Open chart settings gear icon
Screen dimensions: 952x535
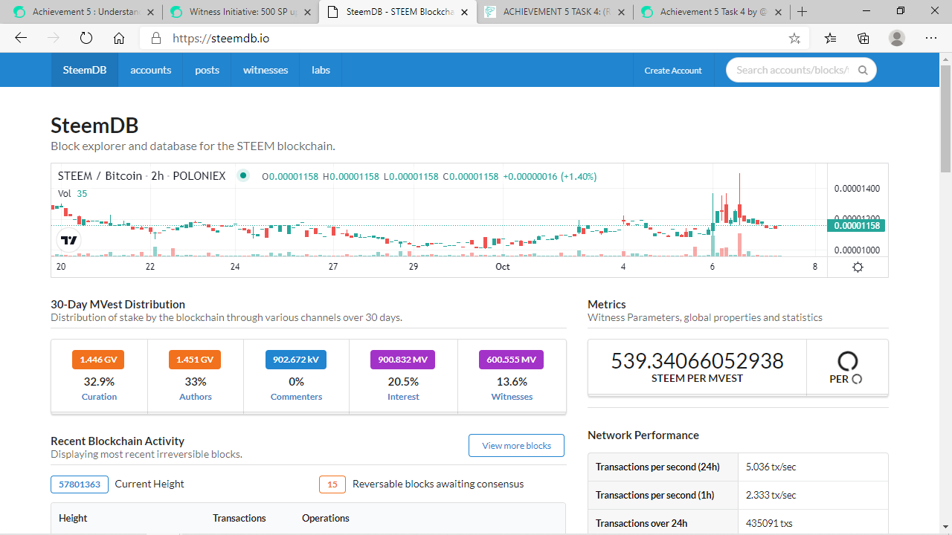(858, 267)
